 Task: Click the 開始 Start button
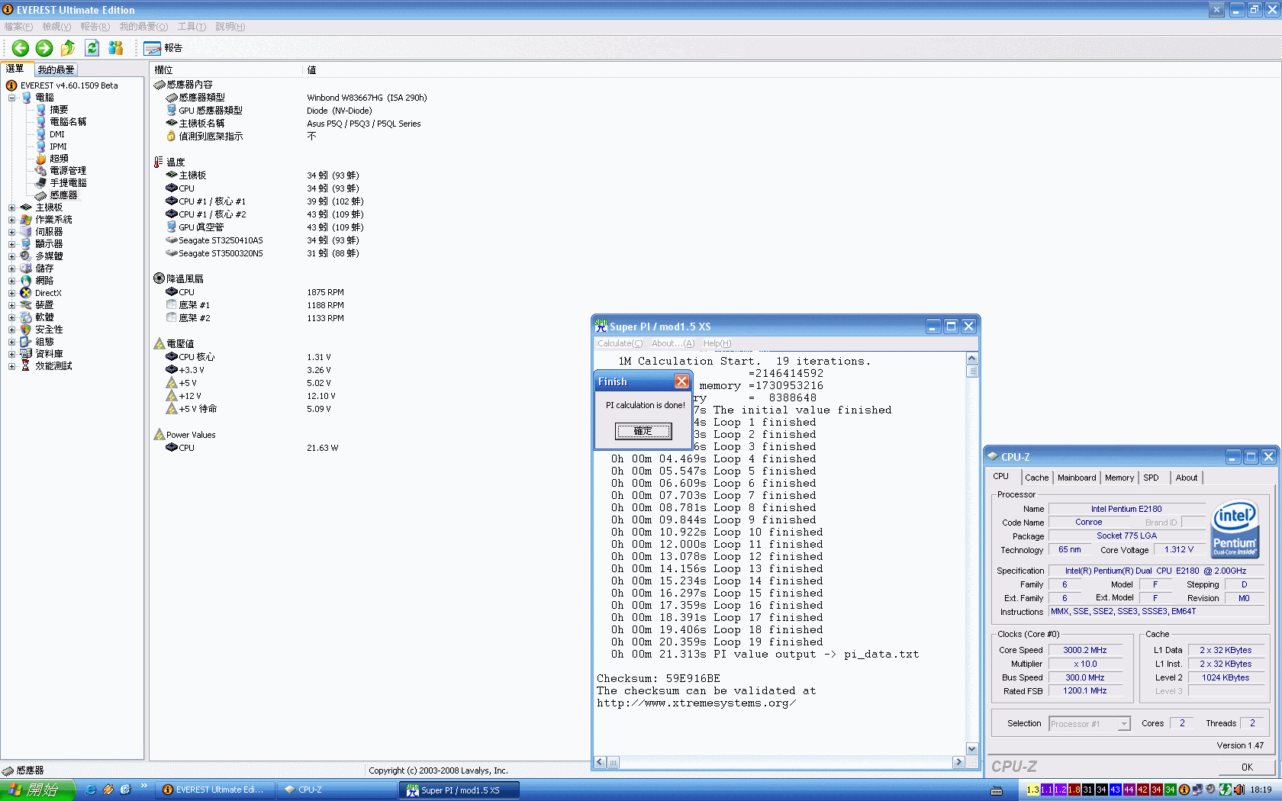point(37,790)
